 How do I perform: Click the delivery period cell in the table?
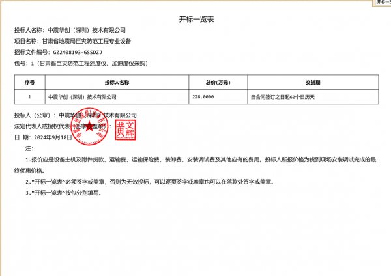pyautogui.click(x=283, y=96)
